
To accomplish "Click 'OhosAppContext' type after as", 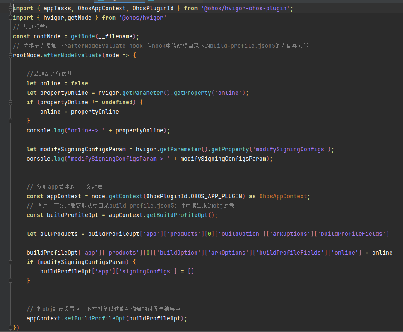I will [x=283, y=196].
